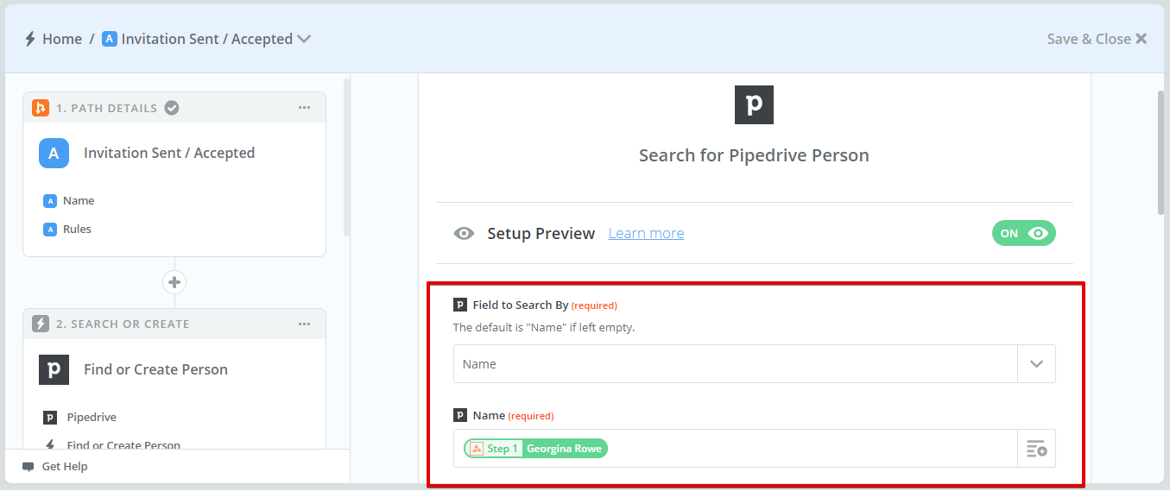This screenshot has width=1170, height=491.
Task: Click the checkmark badge next to Path Details
Action: 172,108
